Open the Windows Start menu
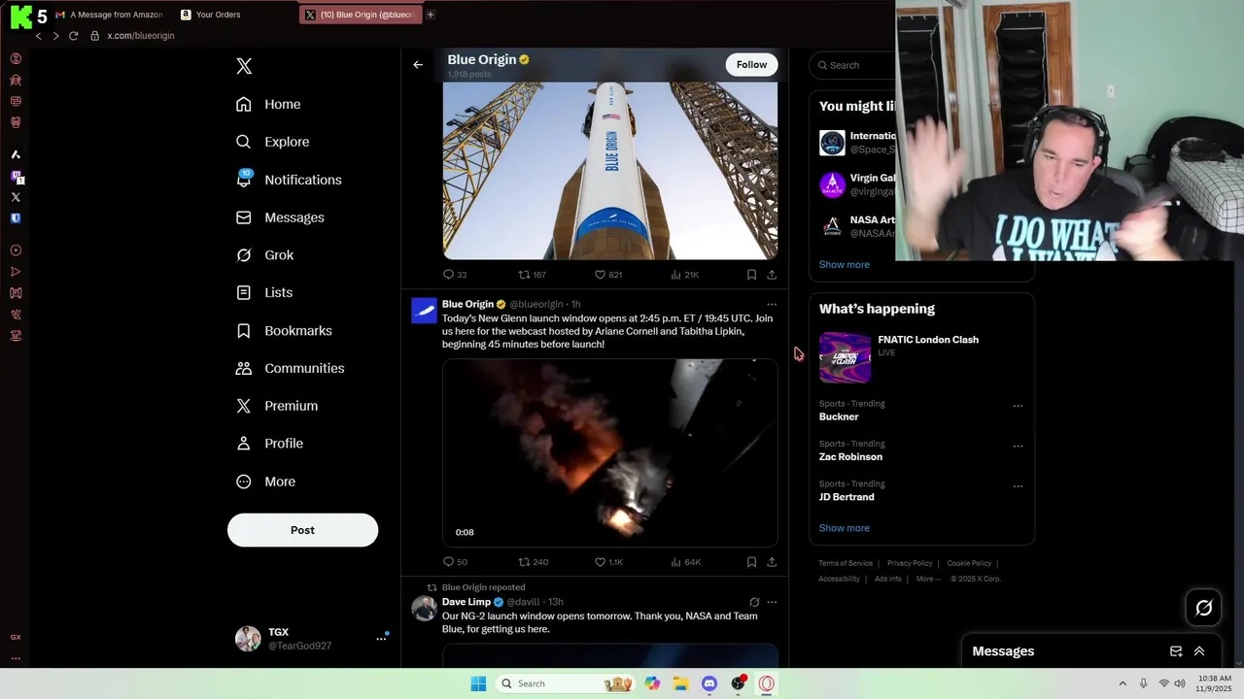The height and width of the screenshot is (699, 1244). pos(478,683)
